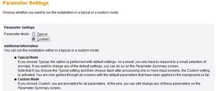
Task: Click the bullet icon beside Typical Mode
Action: [15, 58]
